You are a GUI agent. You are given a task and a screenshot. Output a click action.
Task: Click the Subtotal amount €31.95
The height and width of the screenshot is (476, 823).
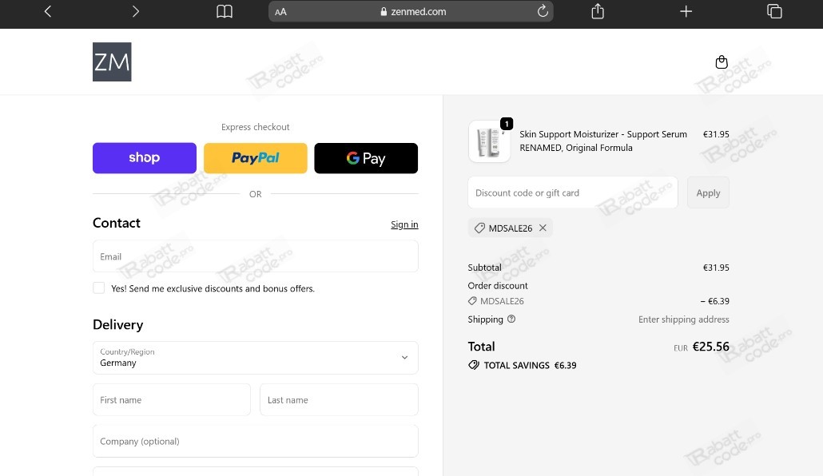(x=716, y=268)
